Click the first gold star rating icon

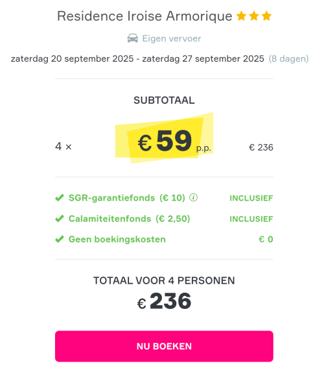point(241,16)
